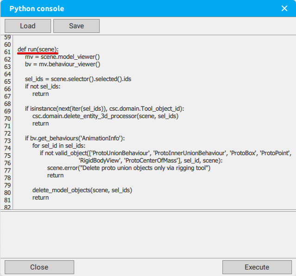Click the 'for sel_id in sel_ids:' line
296x276 pixels.
(x=59, y=146)
